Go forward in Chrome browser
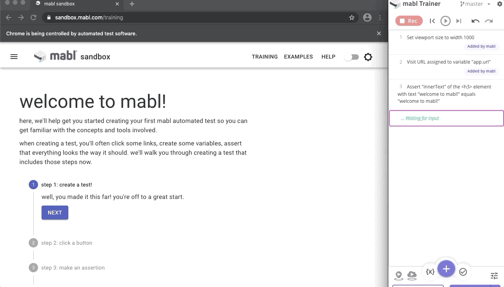 [21, 17]
